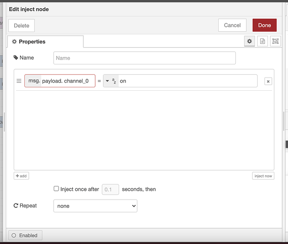Open the node description document icon
This screenshot has height=244, width=288.
[x=262, y=41]
